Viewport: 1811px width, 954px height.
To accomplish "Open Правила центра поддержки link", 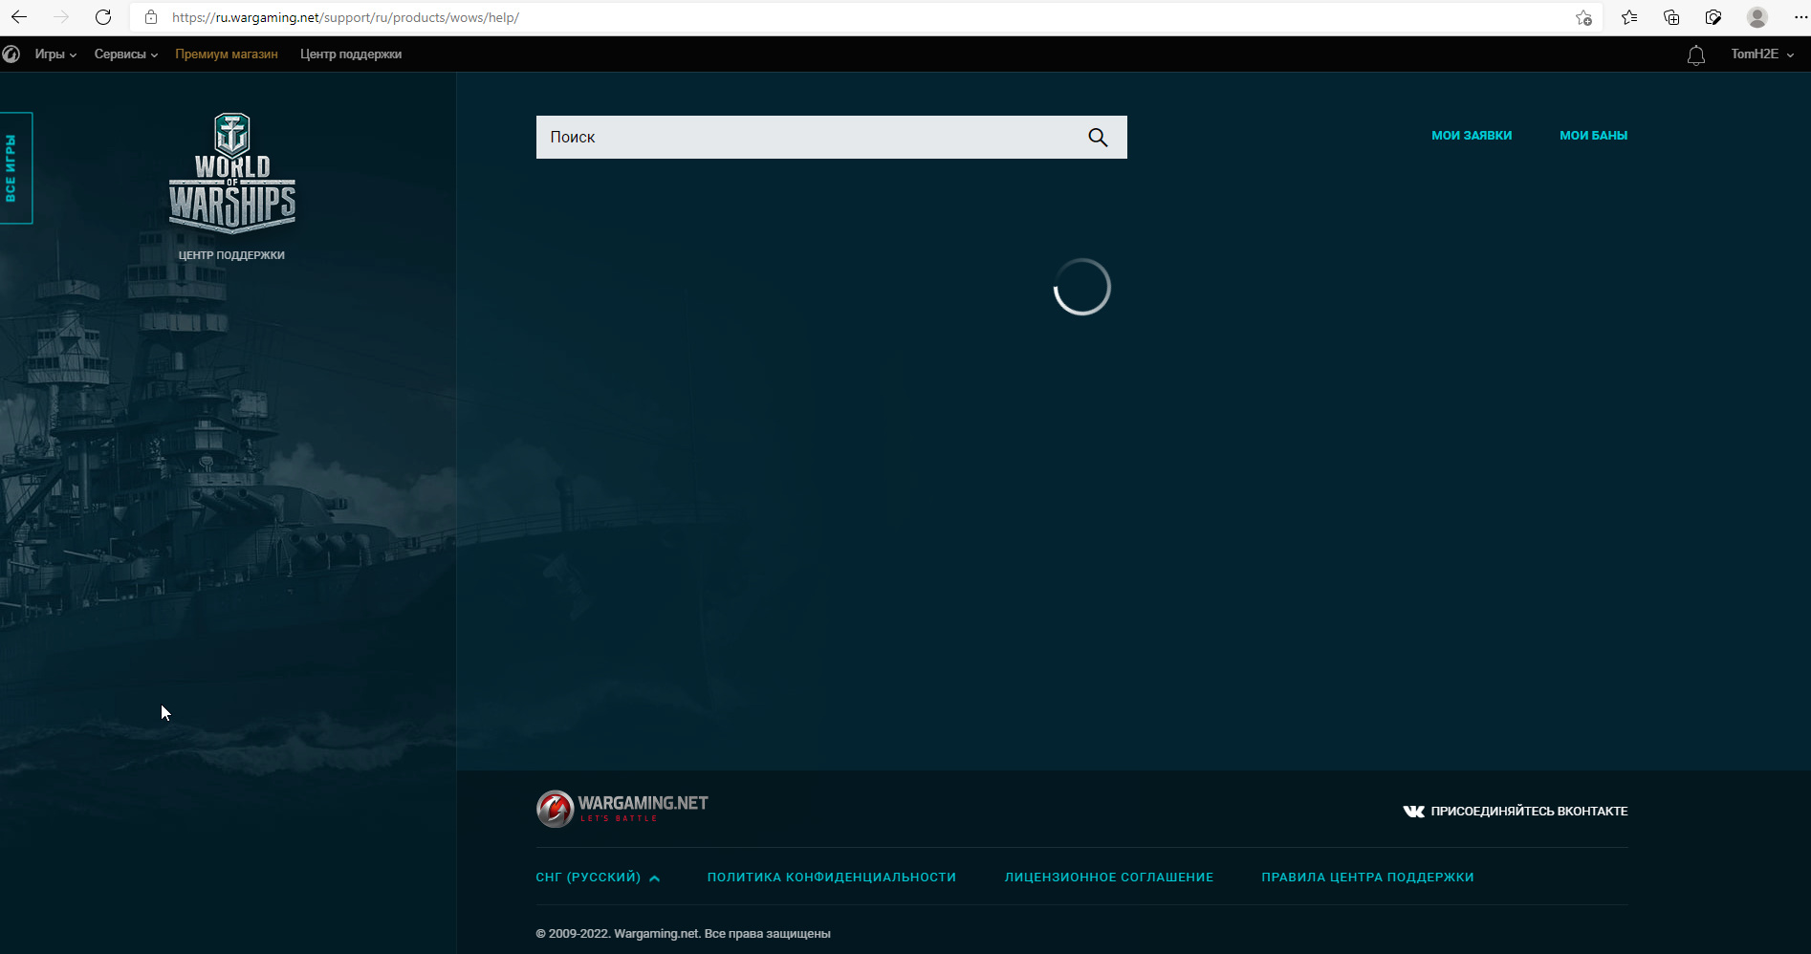I will point(1367,878).
